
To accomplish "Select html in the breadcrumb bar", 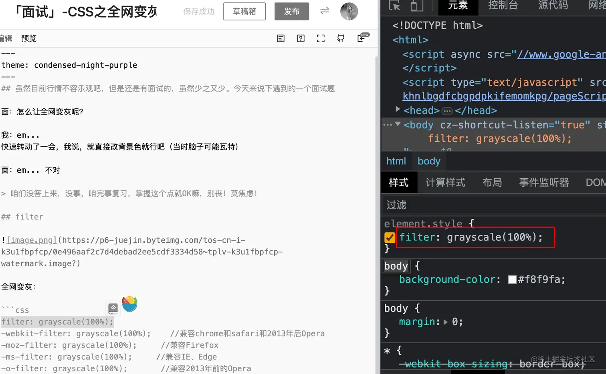I will click(x=396, y=161).
